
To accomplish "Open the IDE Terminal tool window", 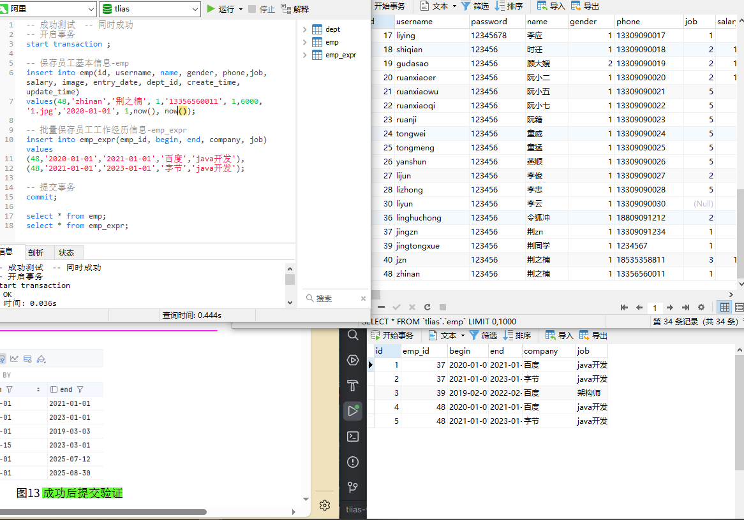I will point(353,437).
